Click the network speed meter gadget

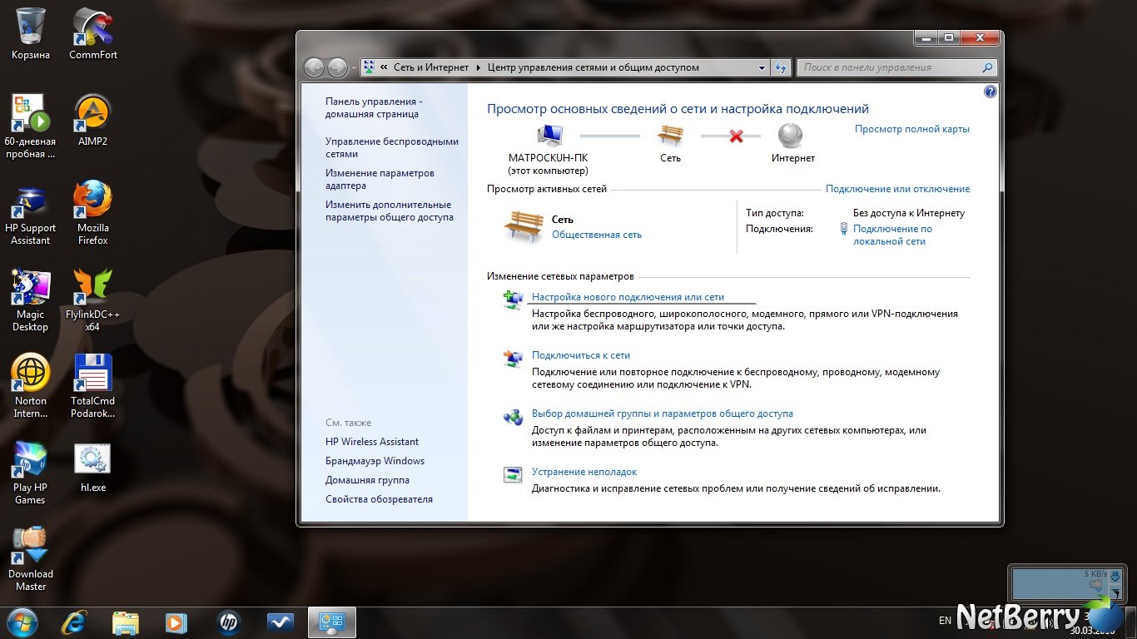(1069, 583)
